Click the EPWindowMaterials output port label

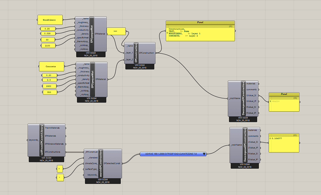[54, 144]
